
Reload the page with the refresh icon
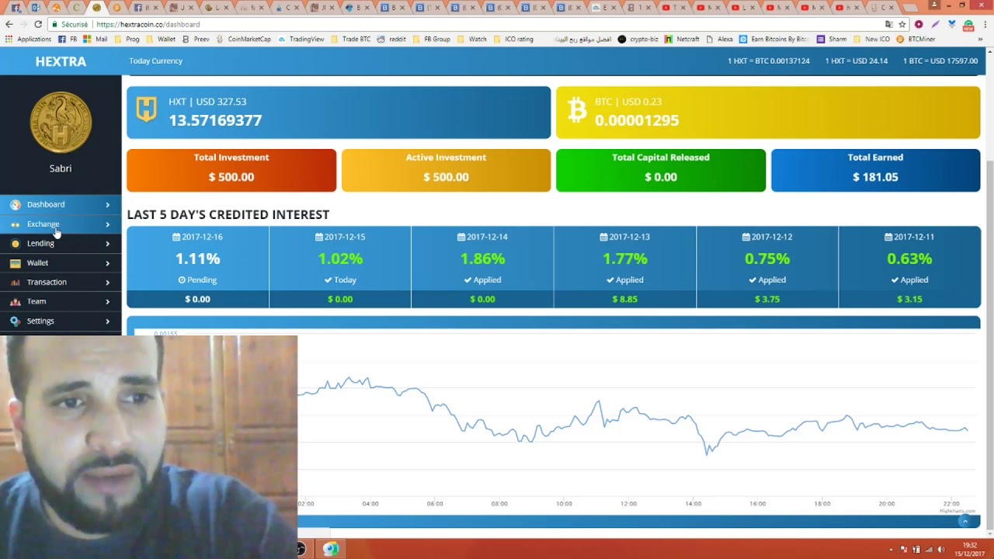(38, 24)
